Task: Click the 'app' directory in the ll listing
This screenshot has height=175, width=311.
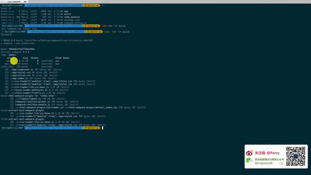Action: 66,11
